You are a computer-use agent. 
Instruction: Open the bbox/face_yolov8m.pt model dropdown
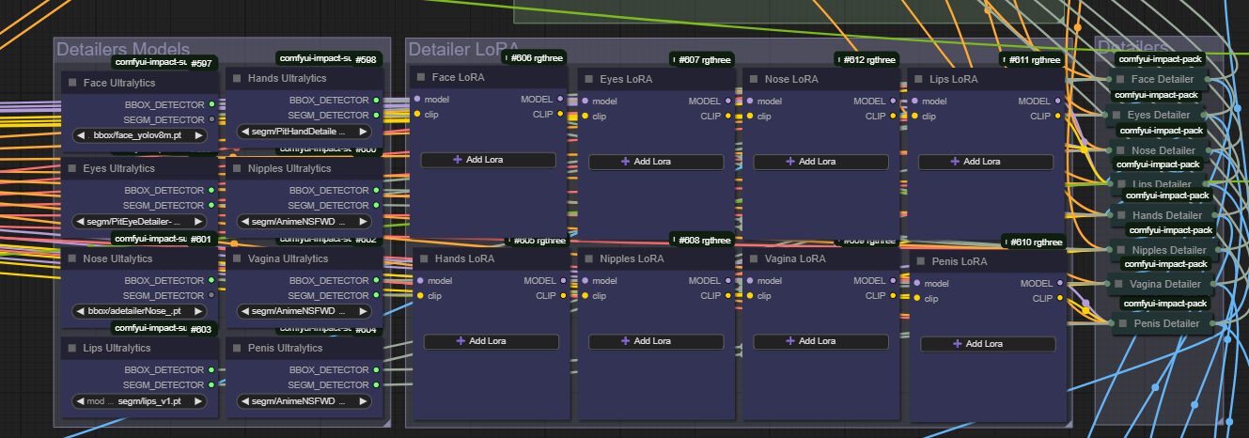140,135
